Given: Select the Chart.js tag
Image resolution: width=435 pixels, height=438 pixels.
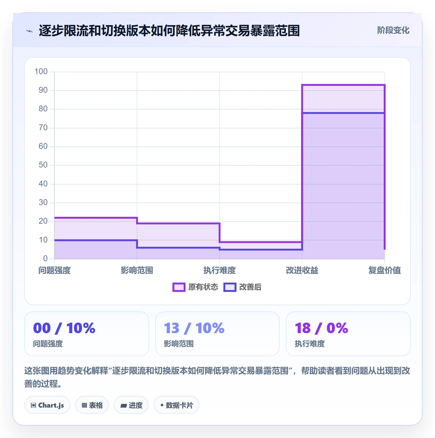Looking at the screenshot, I should point(47,405).
